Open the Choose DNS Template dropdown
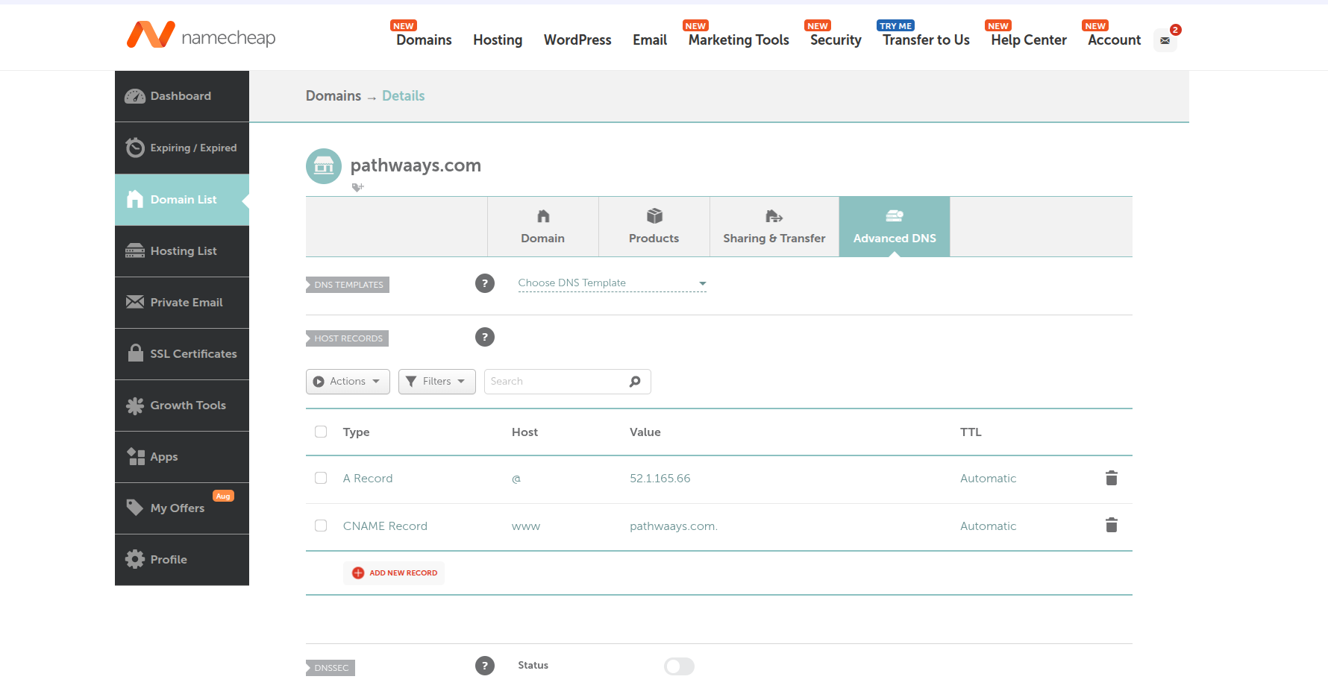The image size is (1328, 694). (612, 283)
